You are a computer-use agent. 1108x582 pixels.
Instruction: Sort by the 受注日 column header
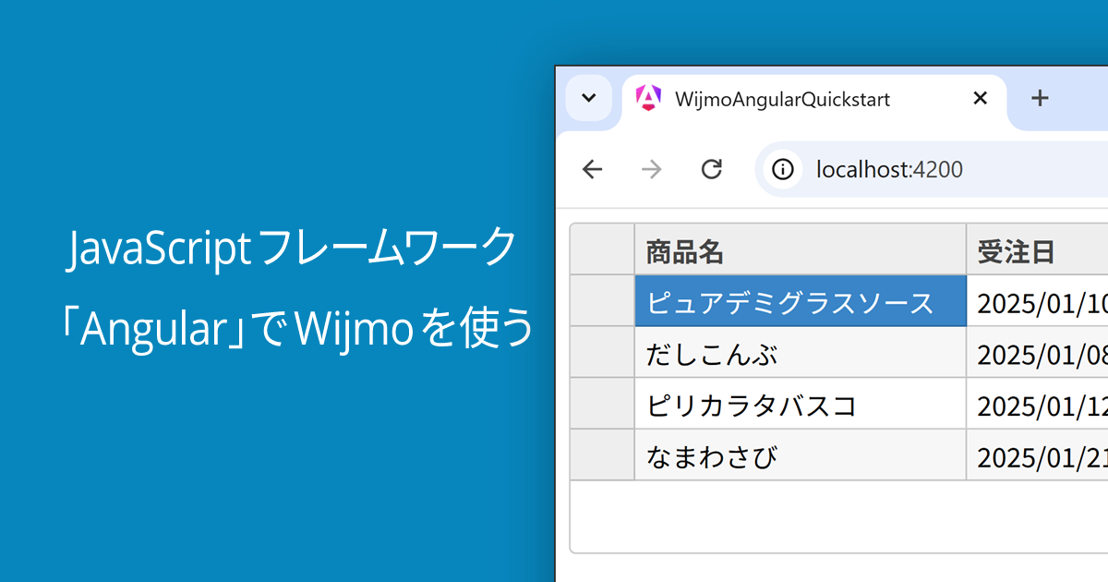click(x=1038, y=249)
